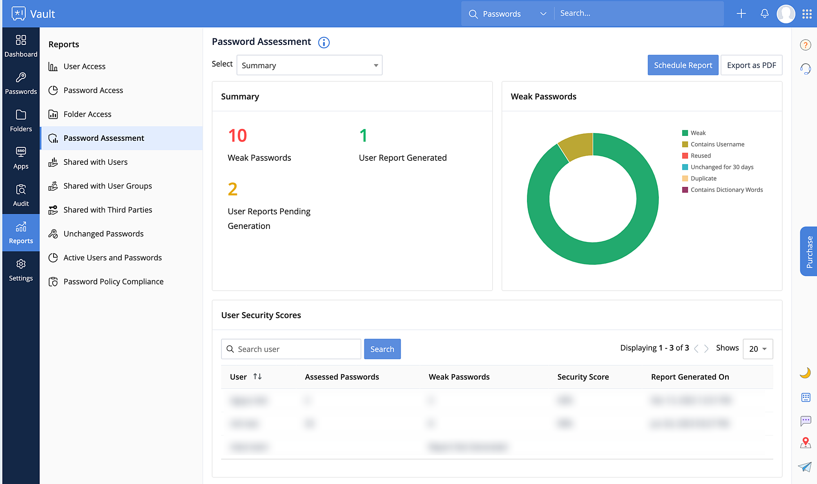Select Shared with User Groups report
The height and width of the screenshot is (484, 817).
tap(107, 186)
